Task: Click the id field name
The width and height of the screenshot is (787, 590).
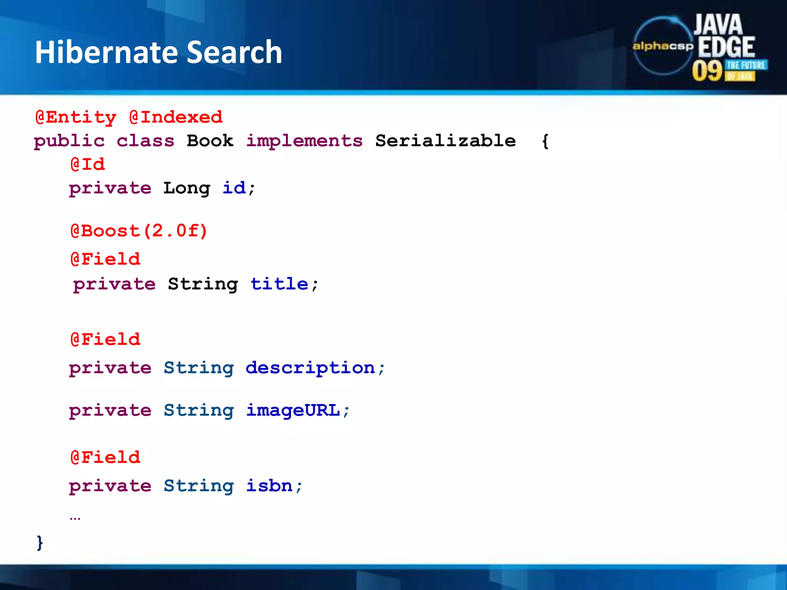Action: pyautogui.click(x=234, y=188)
